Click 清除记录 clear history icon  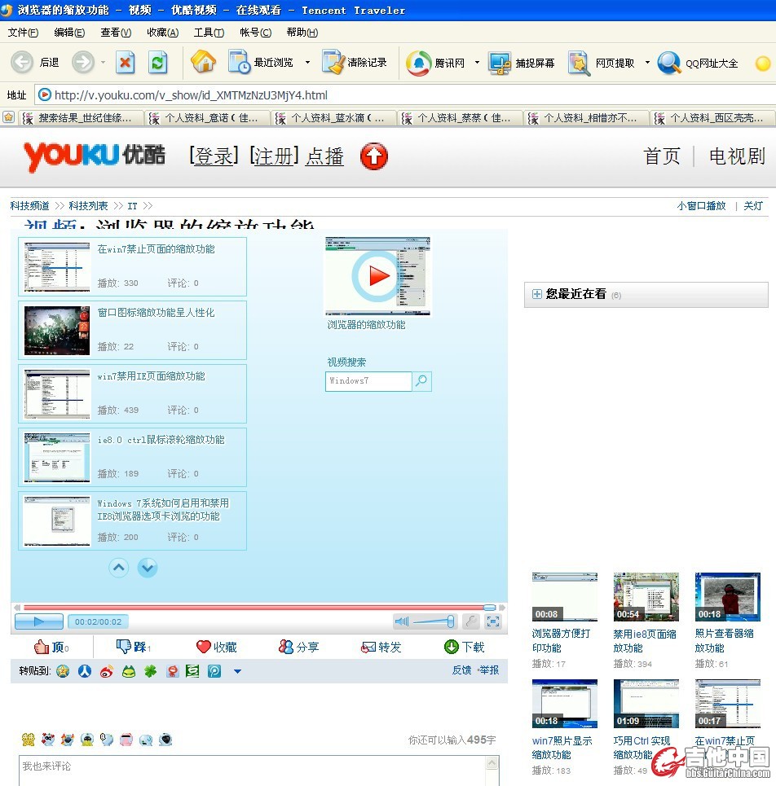tap(355, 63)
